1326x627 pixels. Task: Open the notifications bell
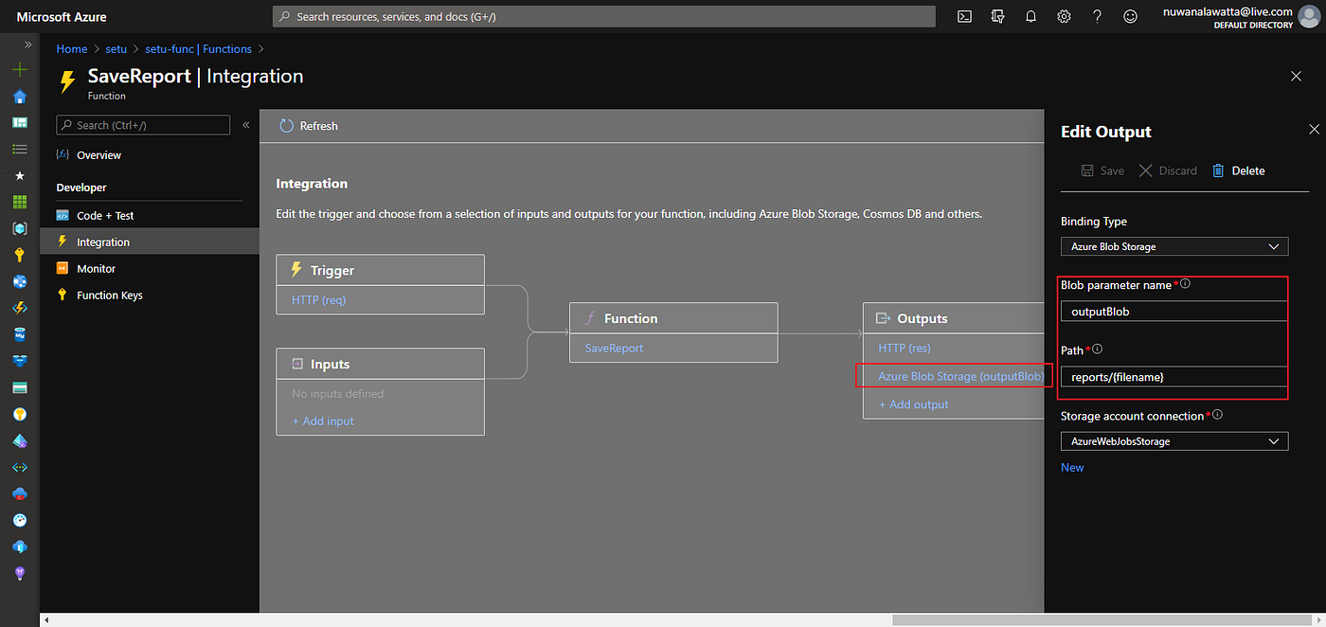tap(1030, 16)
